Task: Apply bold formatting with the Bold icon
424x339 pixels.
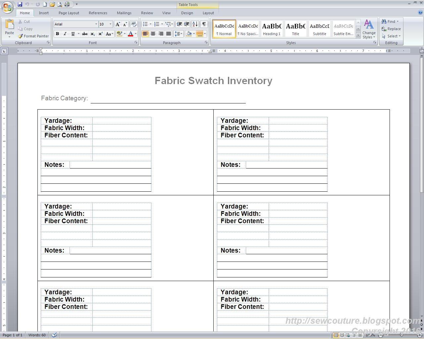Action: [x=57, y=33]
